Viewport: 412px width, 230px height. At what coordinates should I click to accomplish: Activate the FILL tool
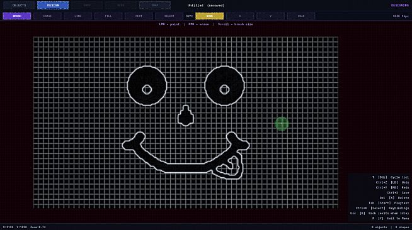(108, 16)
